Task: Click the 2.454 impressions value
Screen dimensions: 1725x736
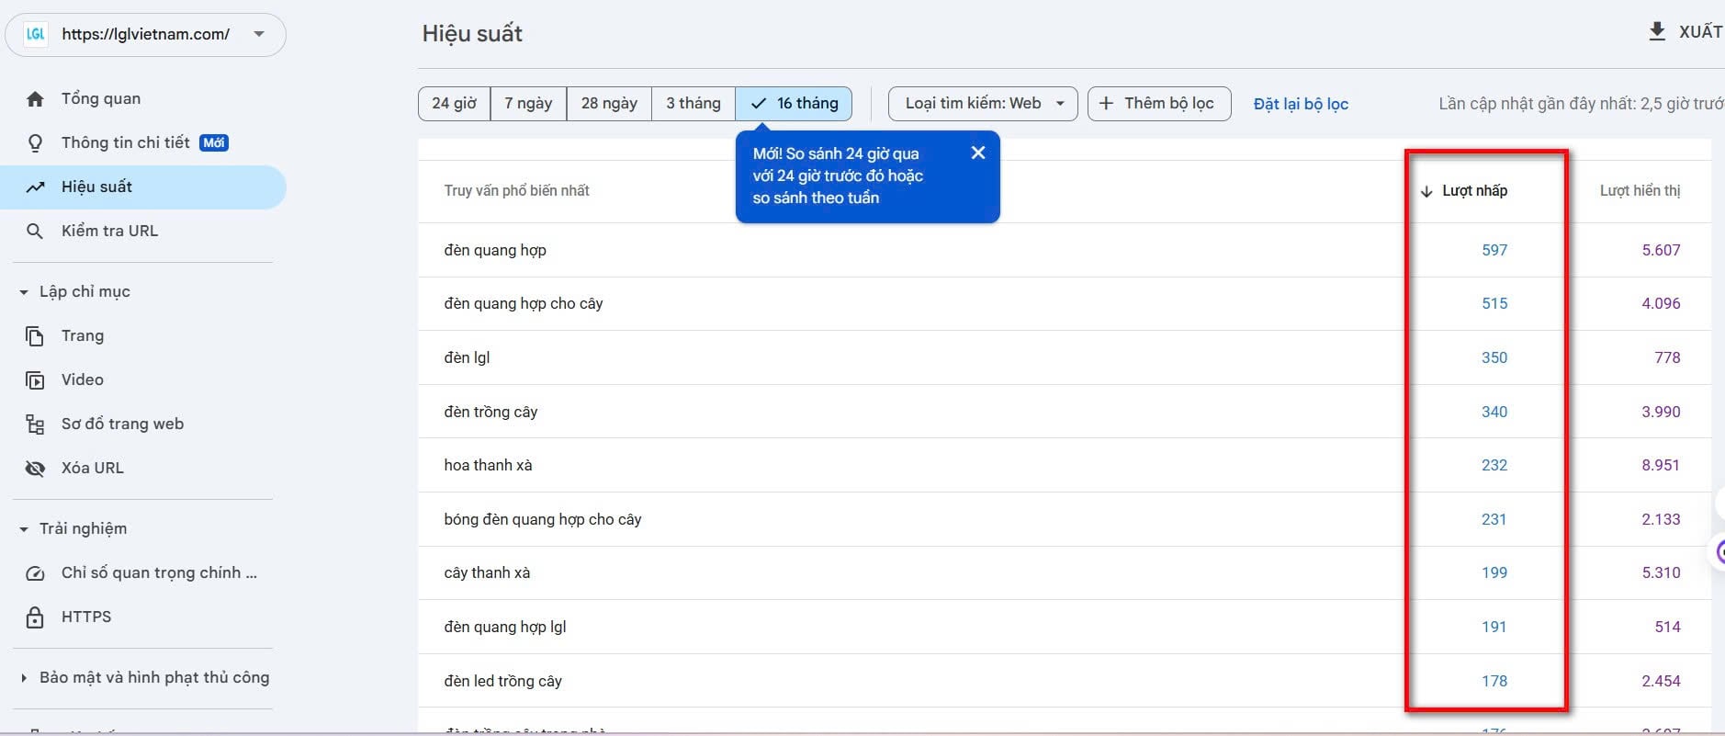Action: (1661, 681)
